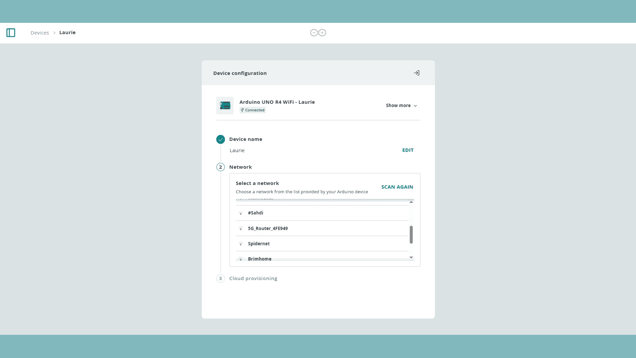Click SCAN AGAIN to refresh networks

pyautogui.click(x=397, y=187)
